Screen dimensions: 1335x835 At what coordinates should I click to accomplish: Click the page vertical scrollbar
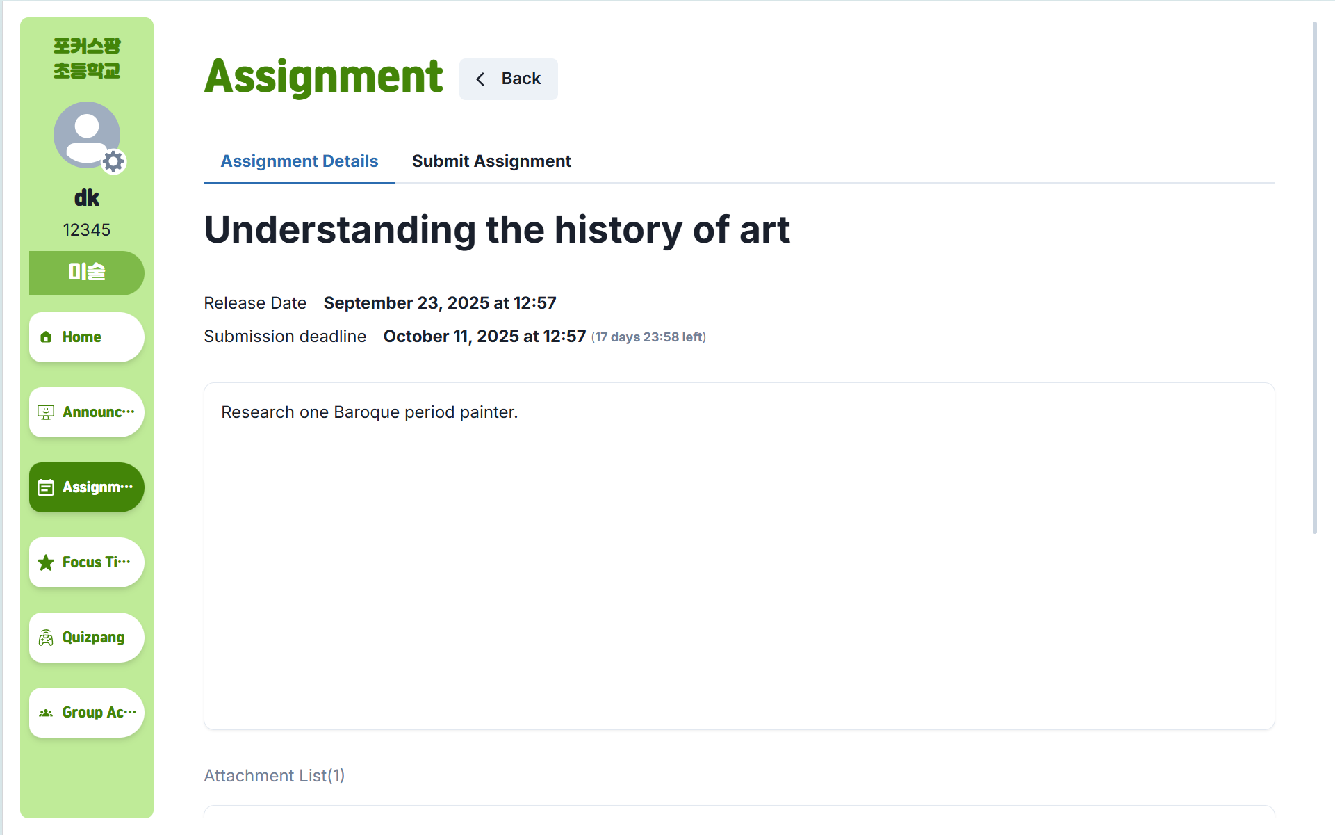(x=1314, y=278)
